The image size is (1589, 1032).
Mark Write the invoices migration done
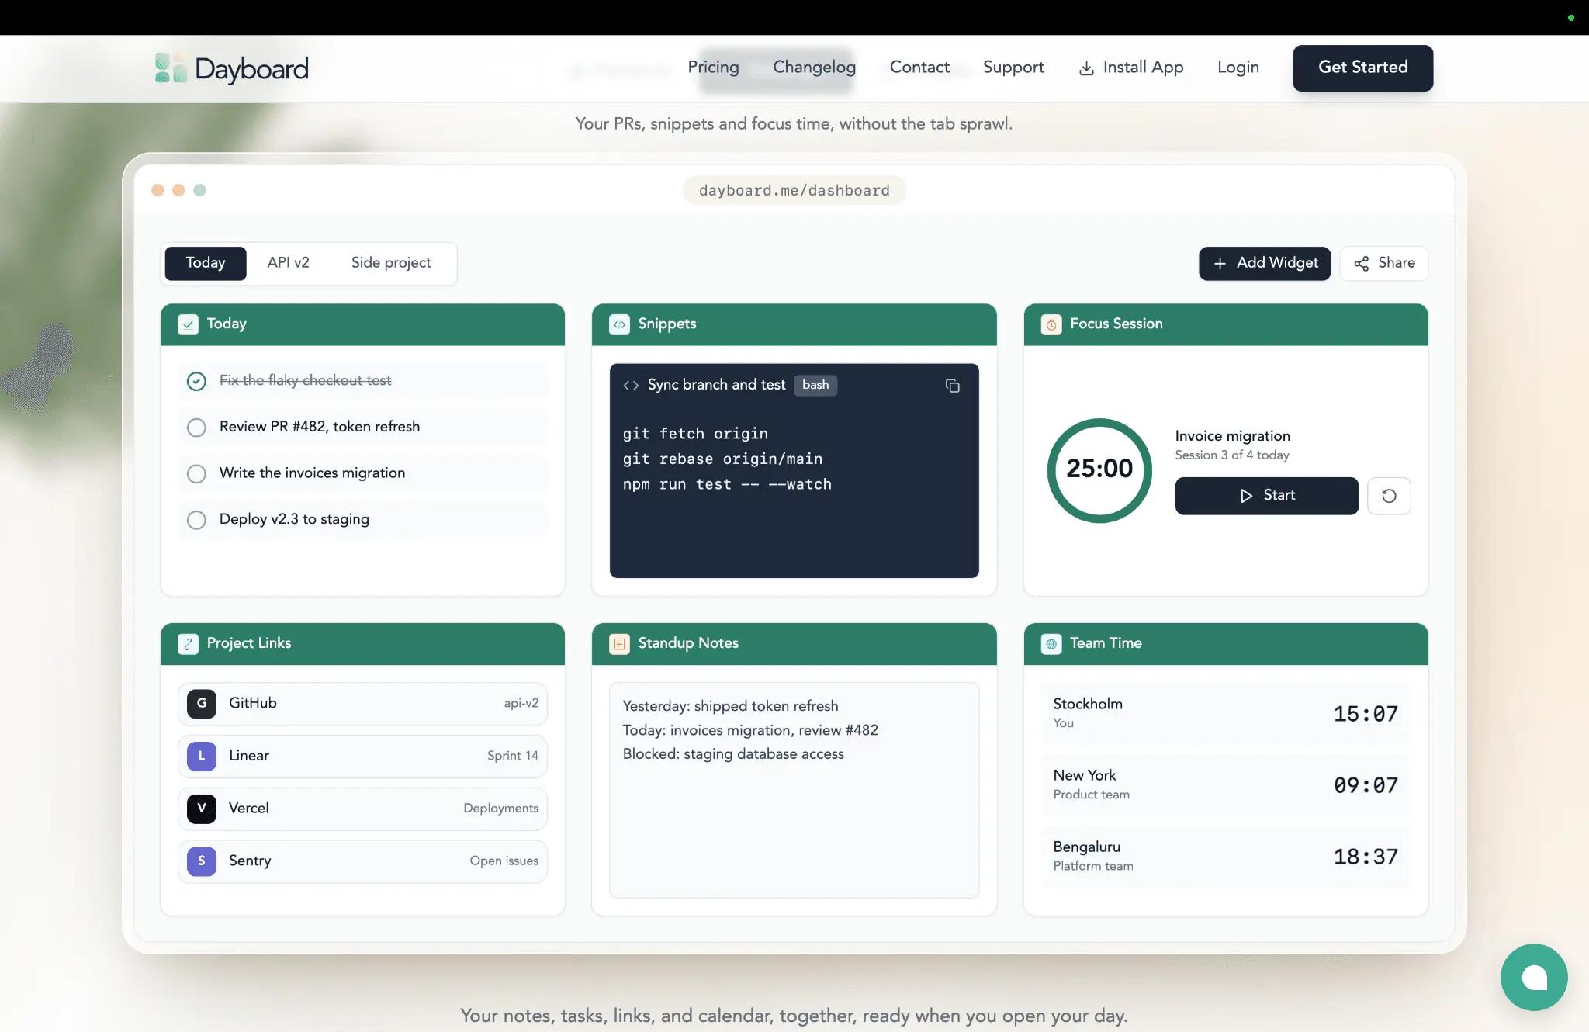pos(196,474)
